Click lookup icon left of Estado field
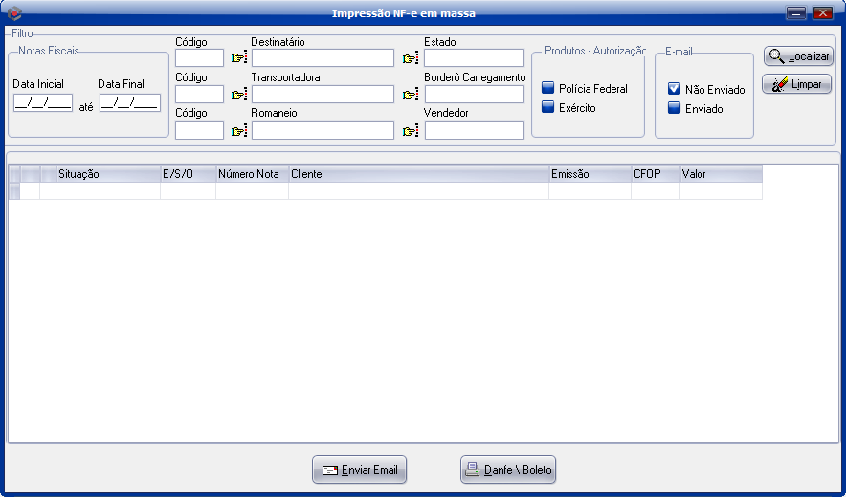The width and height of the screenshot is (846, 497). pos(411,58)
